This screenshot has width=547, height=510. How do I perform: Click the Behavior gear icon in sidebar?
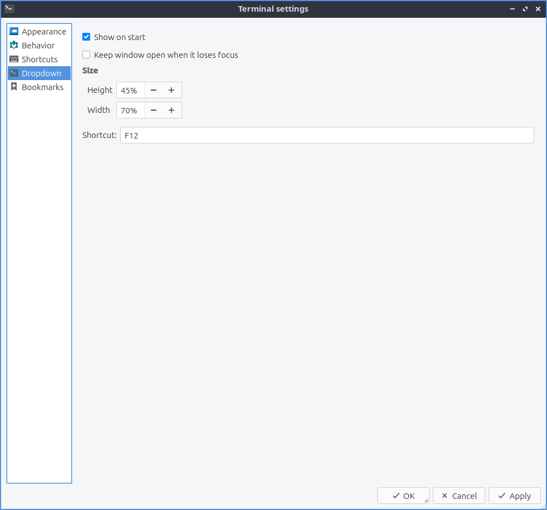click(14, 46)
